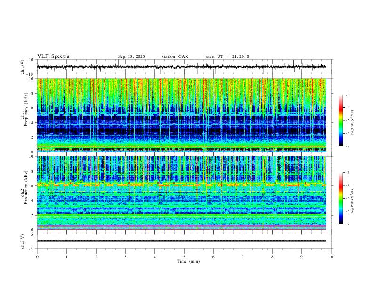
Task: Click the ch.1 colorbar label 'log(PSD)(V²/Hz)'
Action: point(352,122)
